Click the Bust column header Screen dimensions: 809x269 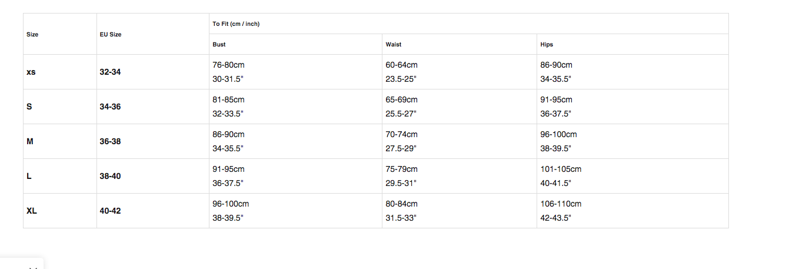[x=219, y=44]
